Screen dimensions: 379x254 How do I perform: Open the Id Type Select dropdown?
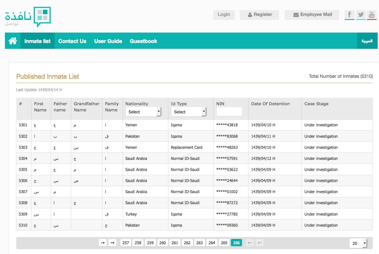pos(188,112)
